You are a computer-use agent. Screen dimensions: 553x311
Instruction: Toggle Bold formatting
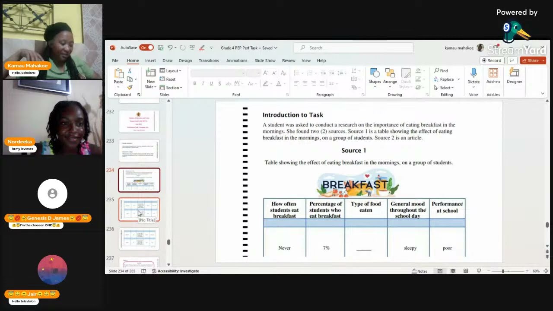tap(194, 83)
